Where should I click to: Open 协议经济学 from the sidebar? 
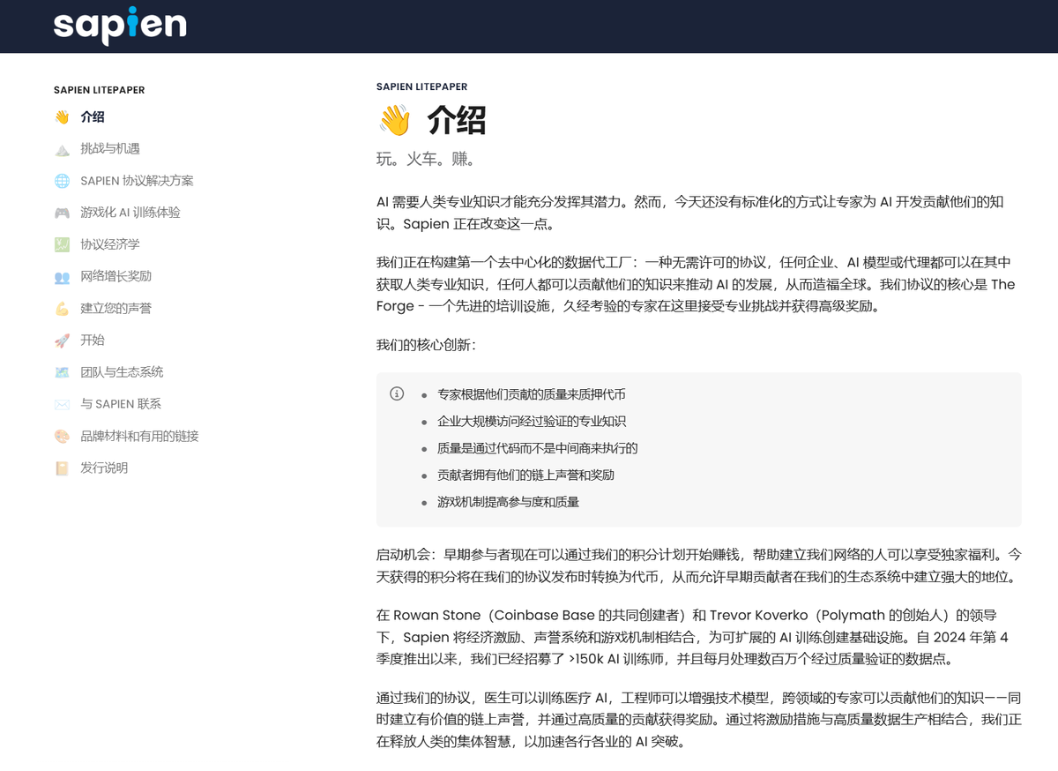(x=110, y=244)
